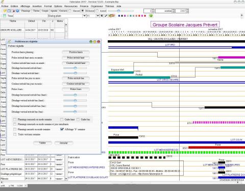Viewport: 245px width, 191px height.
Task: Pick the black color swatch in toolbar
Action: tap(122, 16)
